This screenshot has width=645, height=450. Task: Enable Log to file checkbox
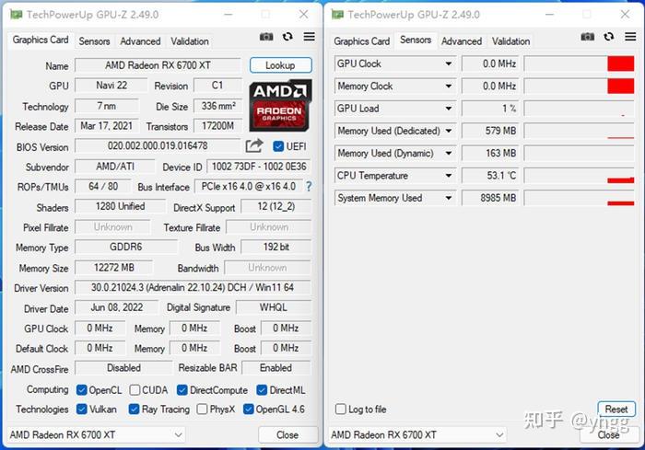341,409
